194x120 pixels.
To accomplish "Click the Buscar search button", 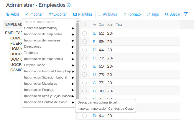I will pos(172,14).
